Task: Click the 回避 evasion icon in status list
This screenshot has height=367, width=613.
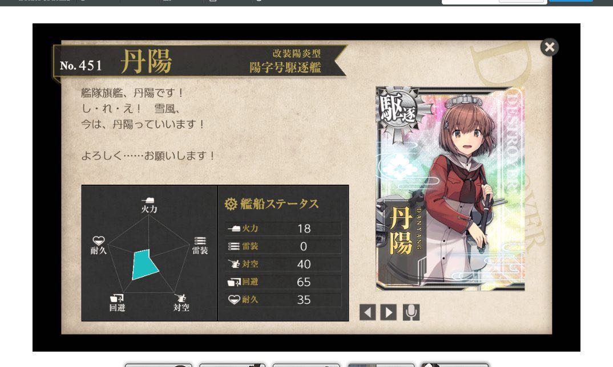Action: click(x=234, y=282)
